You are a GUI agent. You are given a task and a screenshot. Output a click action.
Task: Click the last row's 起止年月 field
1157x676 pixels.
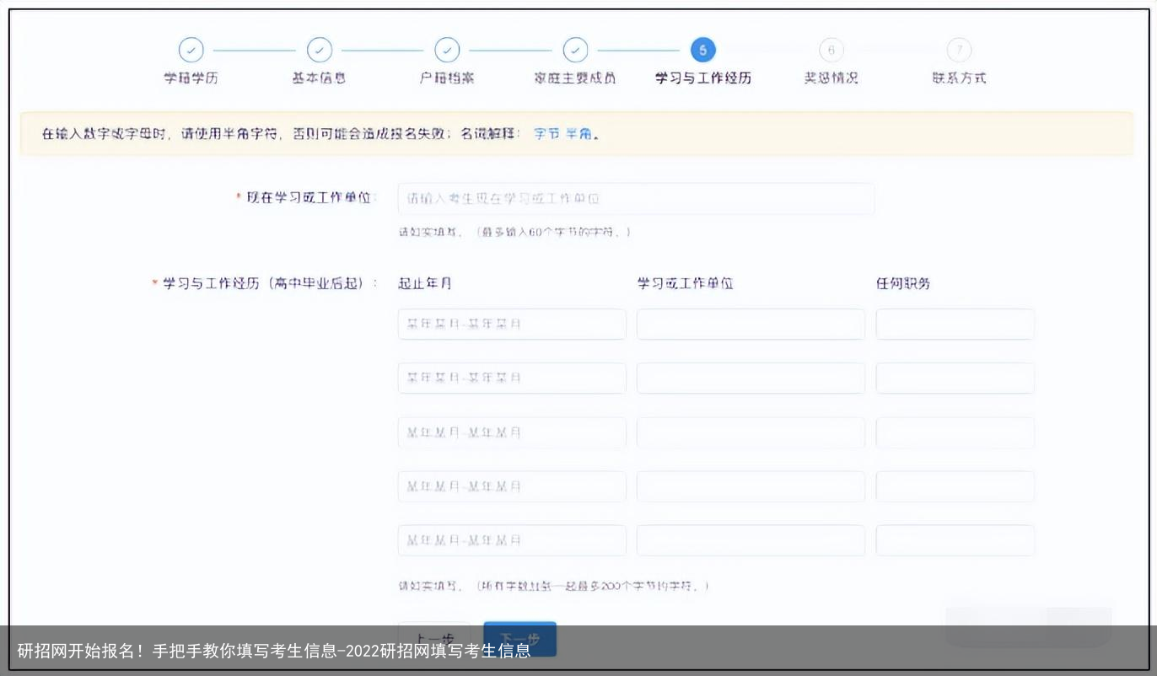[x=511, y=540]
